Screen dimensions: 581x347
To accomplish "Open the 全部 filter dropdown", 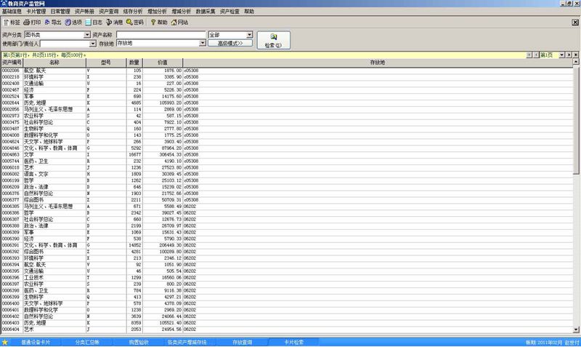I will coord(250,35).
